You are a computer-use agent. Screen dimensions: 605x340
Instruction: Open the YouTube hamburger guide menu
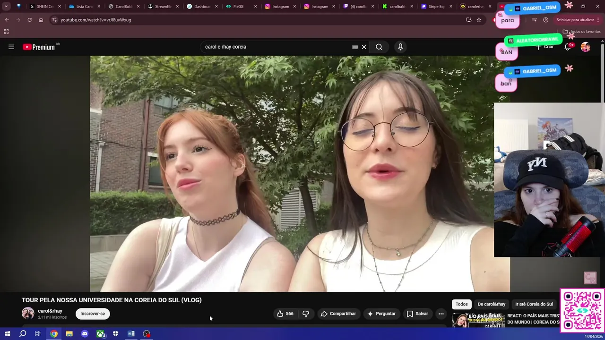pyautogui.click(x=11, y=47)
